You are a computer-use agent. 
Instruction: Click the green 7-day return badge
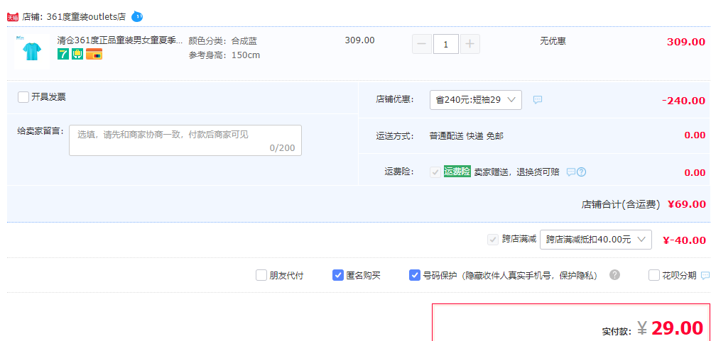click(x=63, y=54)
